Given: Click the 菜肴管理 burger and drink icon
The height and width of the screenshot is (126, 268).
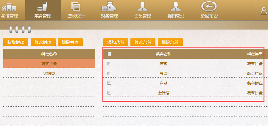Looking at the screenshot, I should (x=43, y=7).
